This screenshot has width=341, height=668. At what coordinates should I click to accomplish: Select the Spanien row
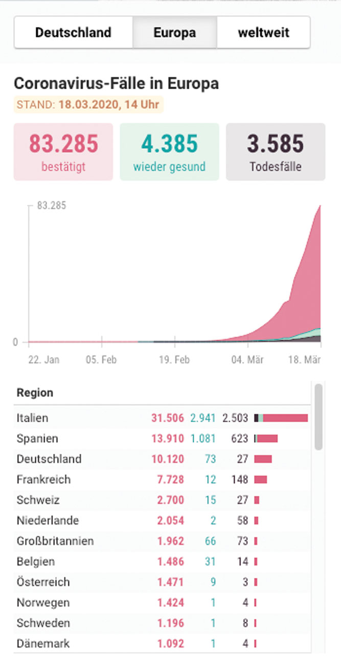point(162,439)
